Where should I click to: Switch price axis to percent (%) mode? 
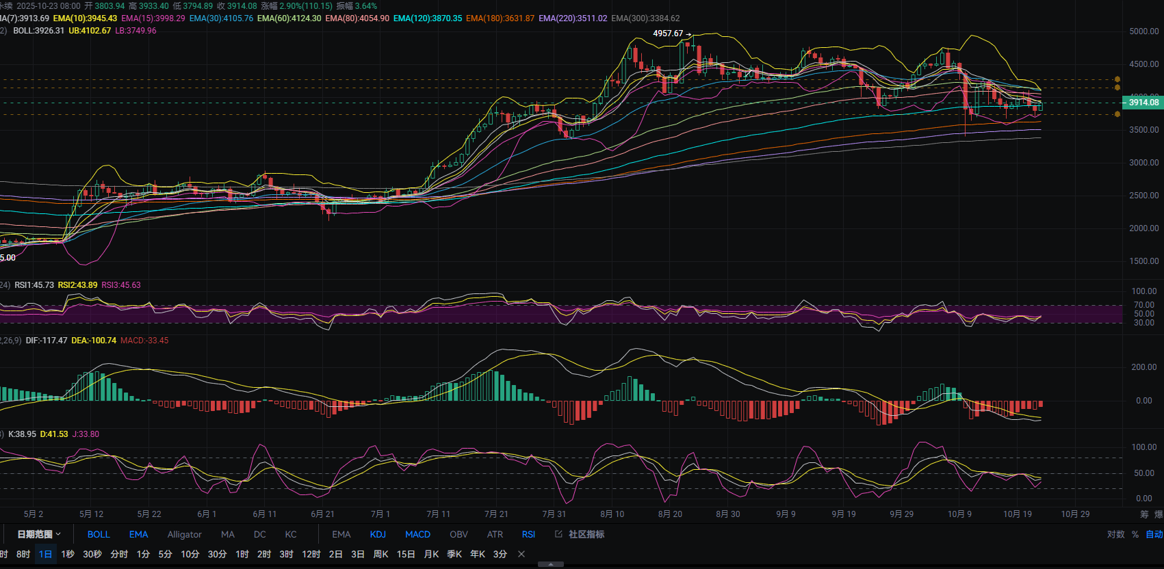(x=1135, y=534)
